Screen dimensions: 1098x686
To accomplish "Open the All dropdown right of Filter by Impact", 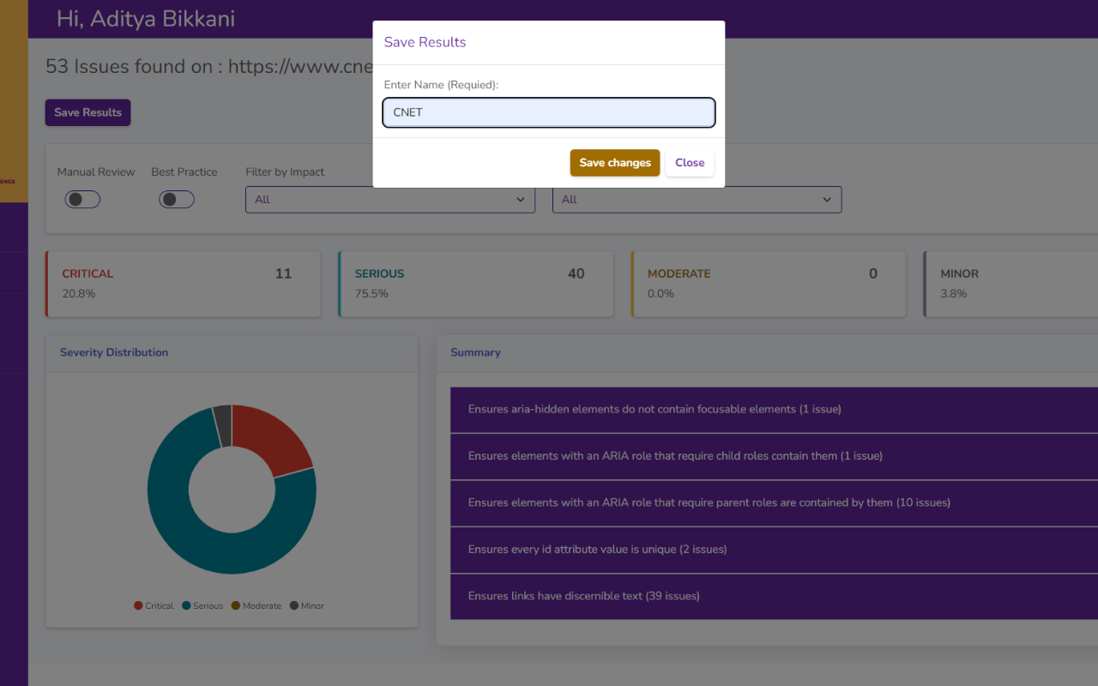I will click(x=697, y=199).
